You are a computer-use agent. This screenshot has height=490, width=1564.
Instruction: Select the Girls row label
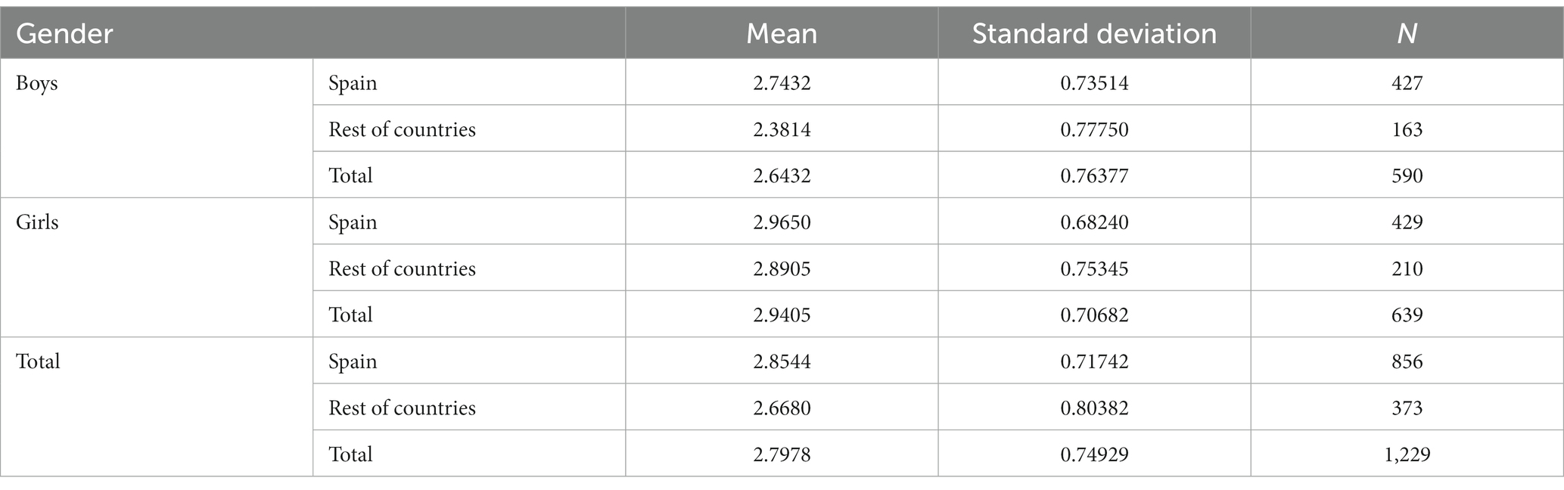pyautogui.click(x=37, y=222)
